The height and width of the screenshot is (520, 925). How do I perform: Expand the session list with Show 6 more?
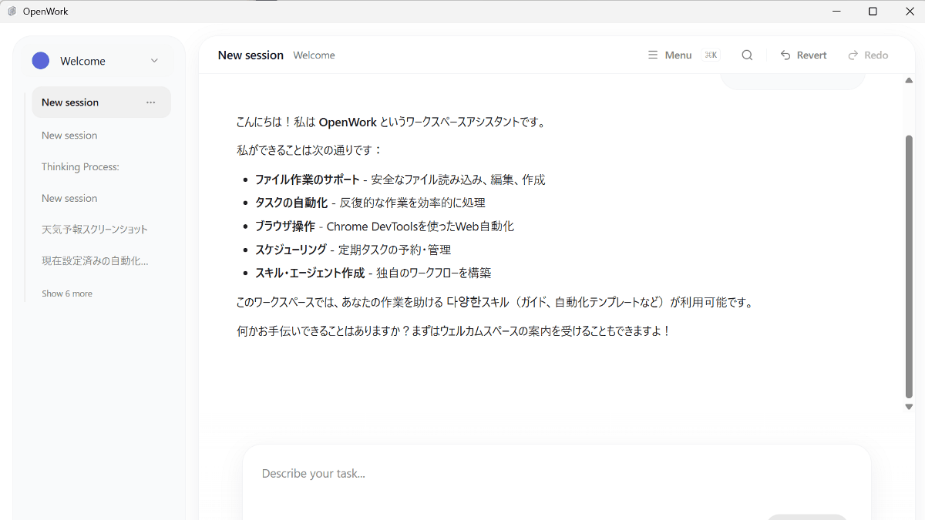pos(66,293)
